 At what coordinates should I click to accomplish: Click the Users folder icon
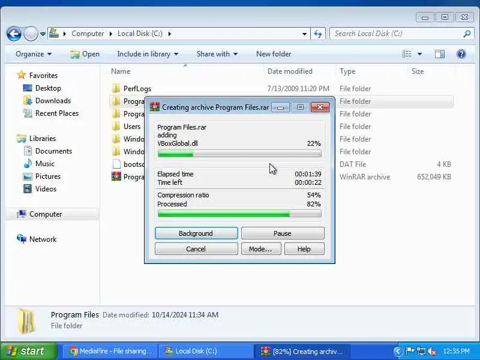point(116,126)
